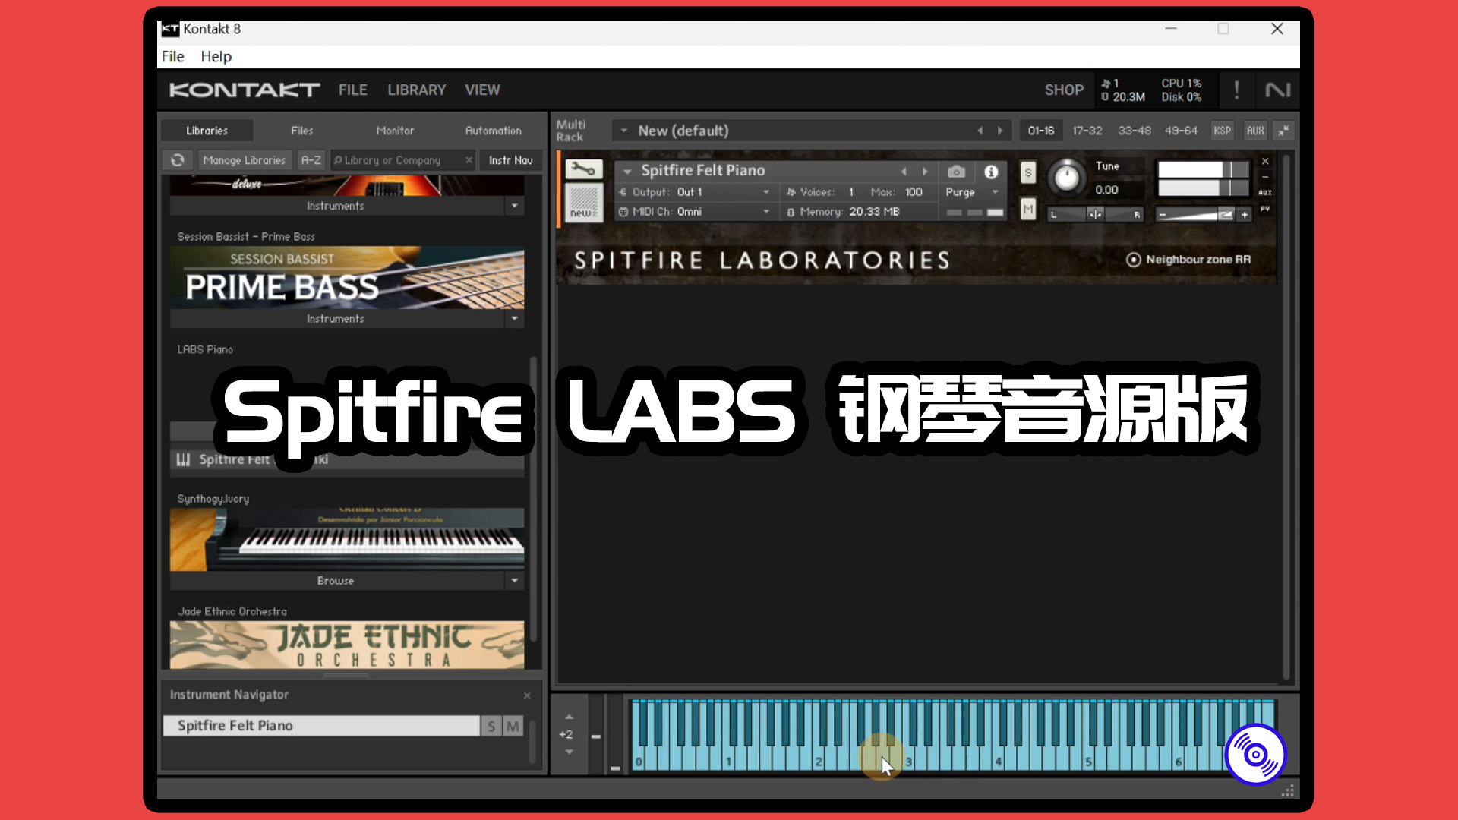Viewport: 1458px width, 820px height.
Task: Open Kontakt FILE header menu
Action: [353, 90]
